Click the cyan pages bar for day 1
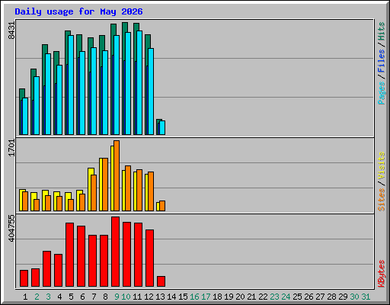This screenshot has width=390, height=305. pyautogui.click(x=25, y=116)
